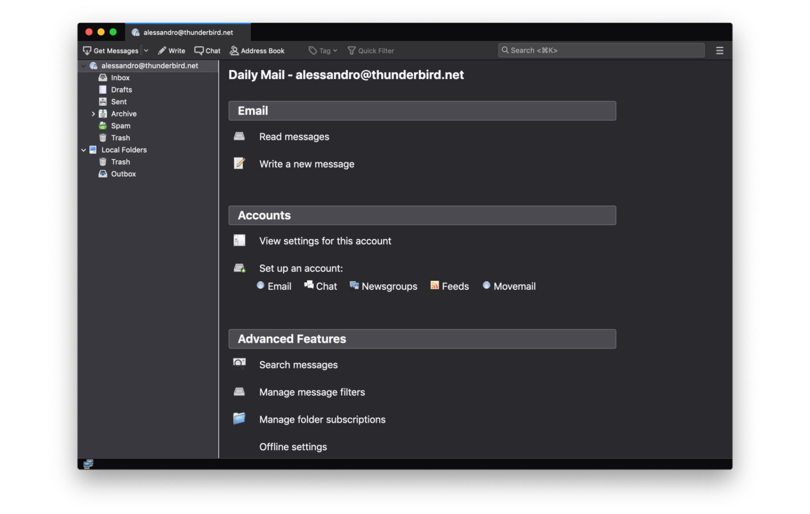Image resolution: width=810 pixels, height=514 pixels.
Task: Toggle the Quick Filter bar
Action: pyautogui.click(x=371, y=51)
